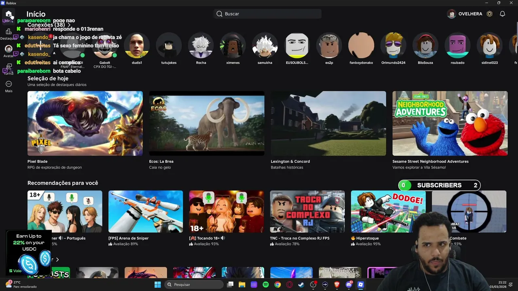Open OVELHERA profile avatar
518x291 pixels.
(x=451, y=14)
